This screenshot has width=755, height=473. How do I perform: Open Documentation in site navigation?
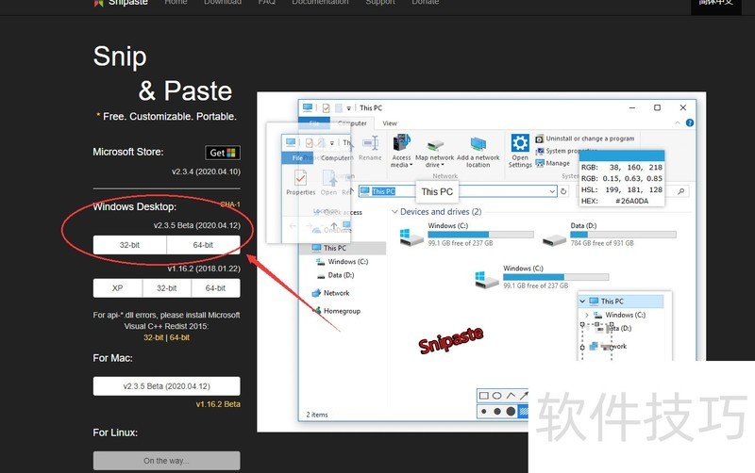[x=320, y=3]
